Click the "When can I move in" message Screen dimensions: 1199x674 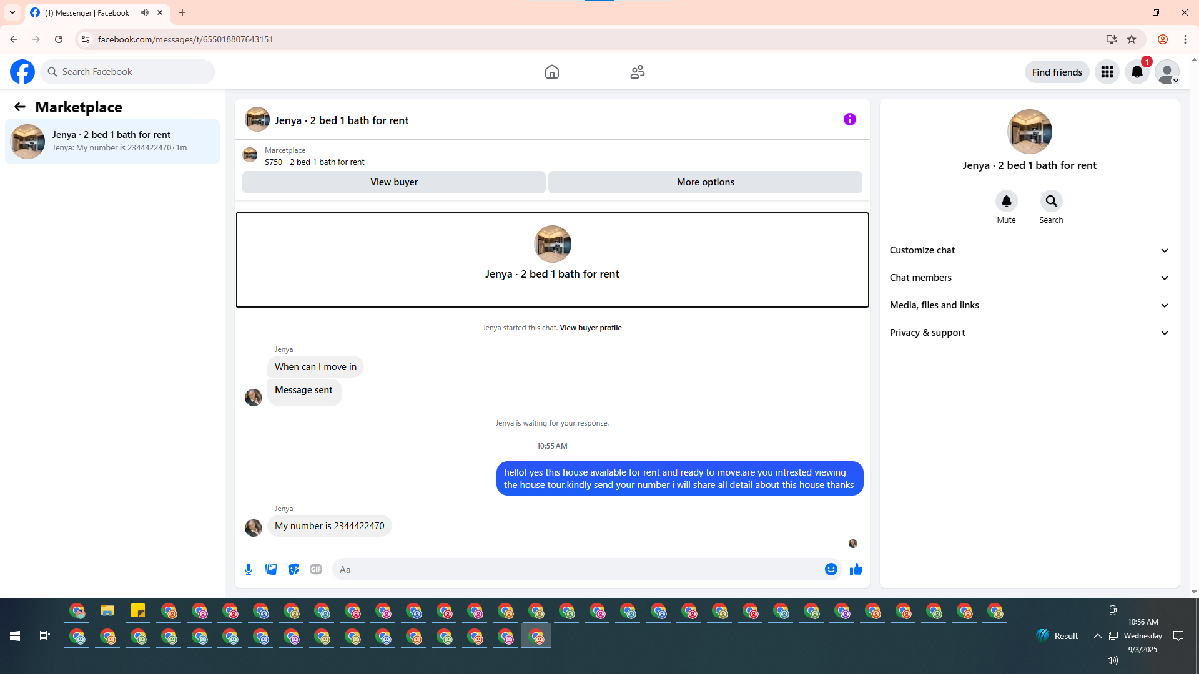click(315, 367)
